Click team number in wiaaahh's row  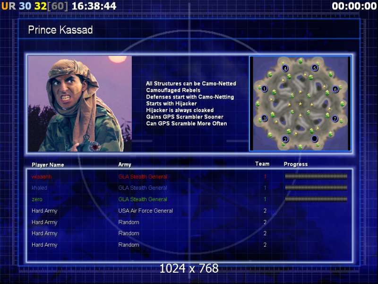click(265, 177)
